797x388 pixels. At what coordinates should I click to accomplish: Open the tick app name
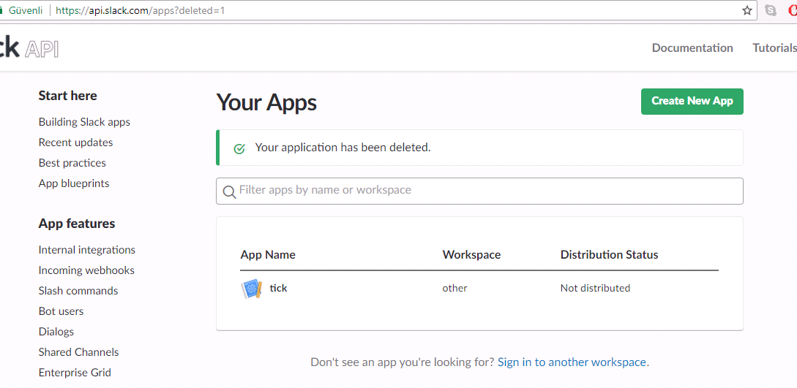tap(279, 288)
